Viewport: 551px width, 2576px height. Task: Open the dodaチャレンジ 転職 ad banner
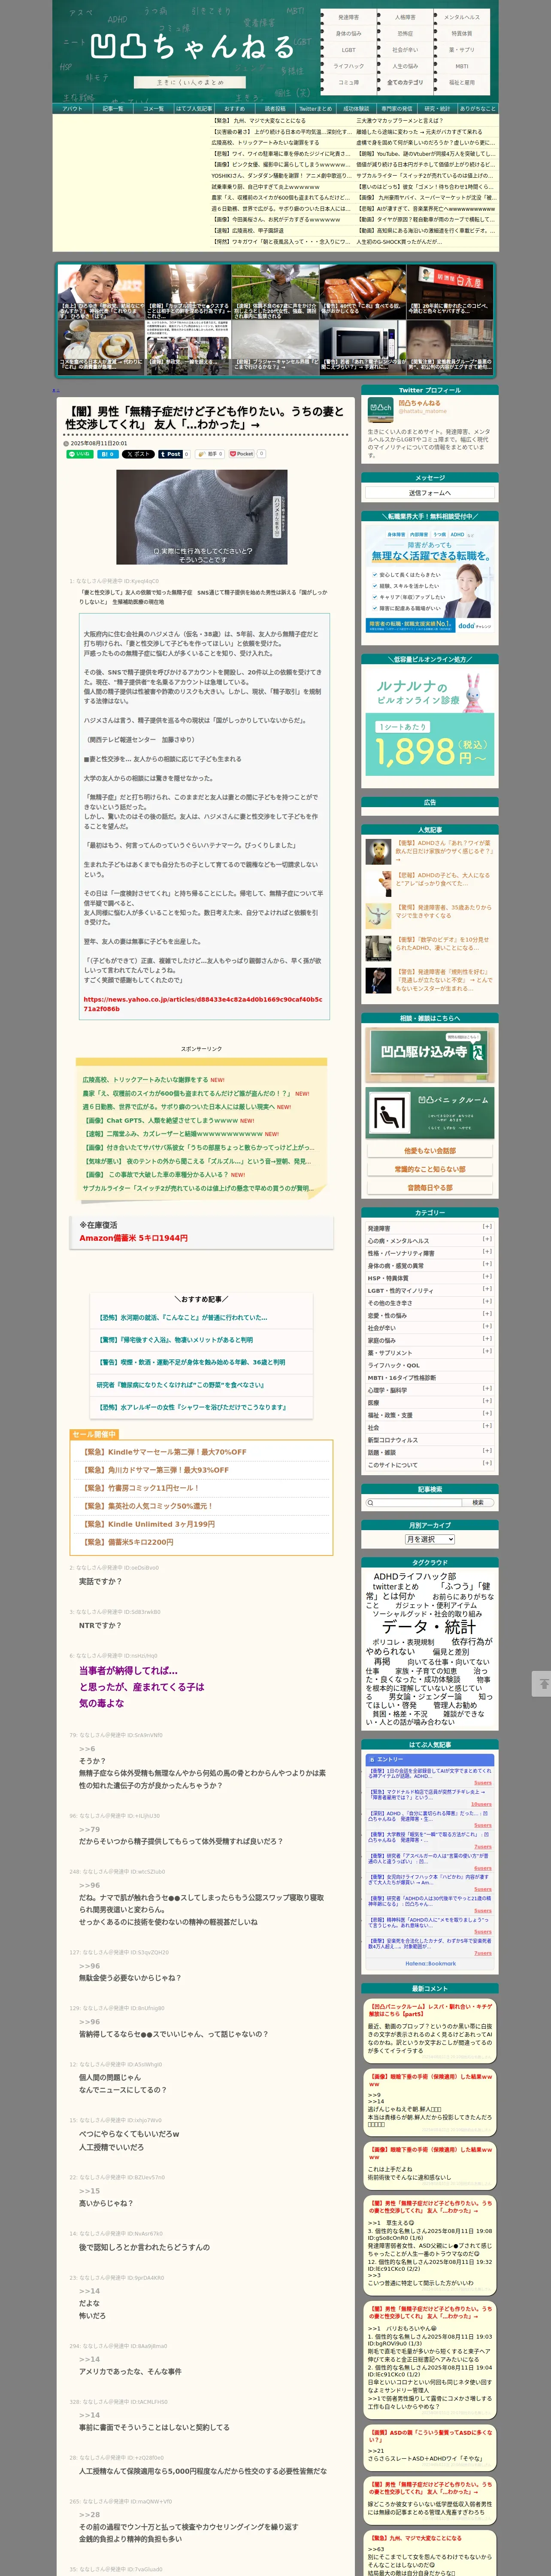429,579
